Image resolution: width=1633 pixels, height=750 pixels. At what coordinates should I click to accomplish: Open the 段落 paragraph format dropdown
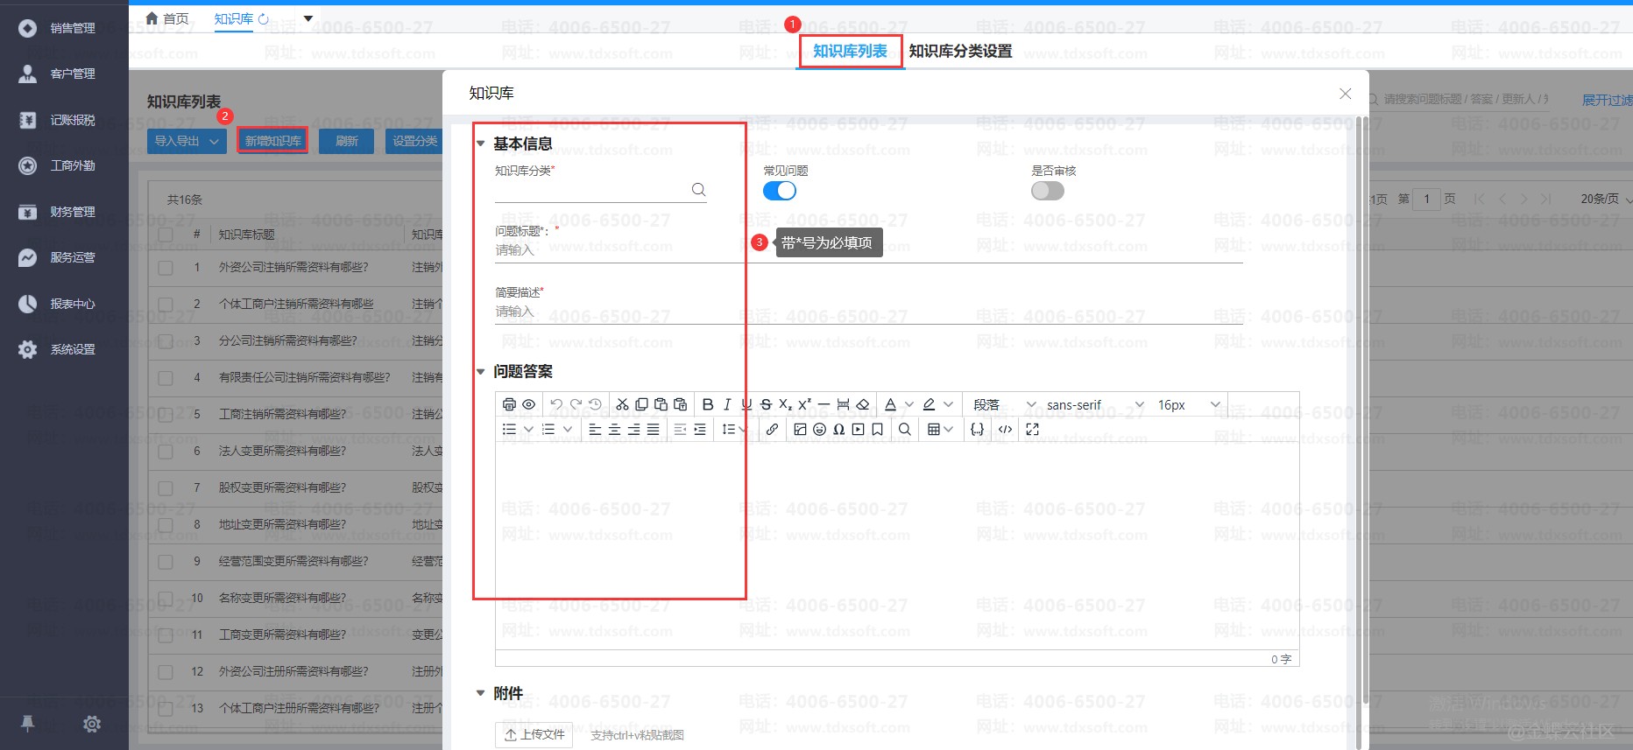[x=1004, y=404]
